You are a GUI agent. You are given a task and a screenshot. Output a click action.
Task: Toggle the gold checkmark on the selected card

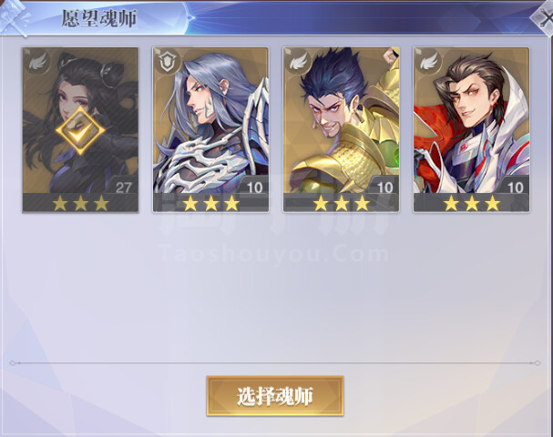coord(80,130)
